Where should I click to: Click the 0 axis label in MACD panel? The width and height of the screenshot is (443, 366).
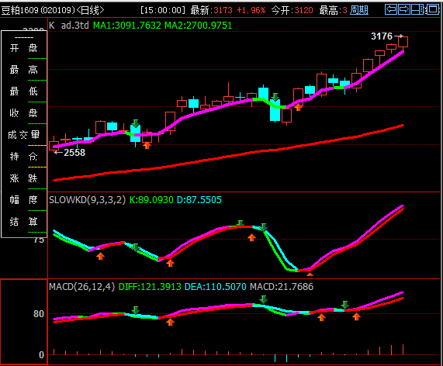tap(41, 354)
